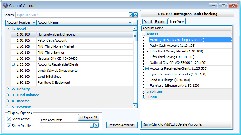
Task: Open the Search dropdown arrow
Action: tap(131, 15)
